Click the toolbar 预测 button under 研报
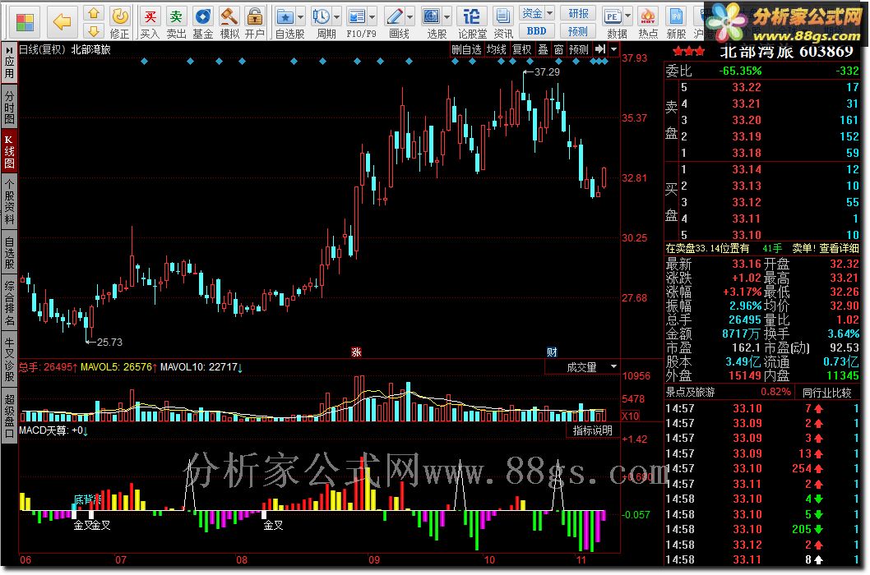The image size is (870, 575). coord(578,31)
